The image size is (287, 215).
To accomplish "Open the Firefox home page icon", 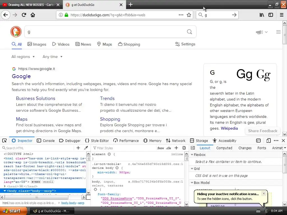I will (x=33, y=15).
